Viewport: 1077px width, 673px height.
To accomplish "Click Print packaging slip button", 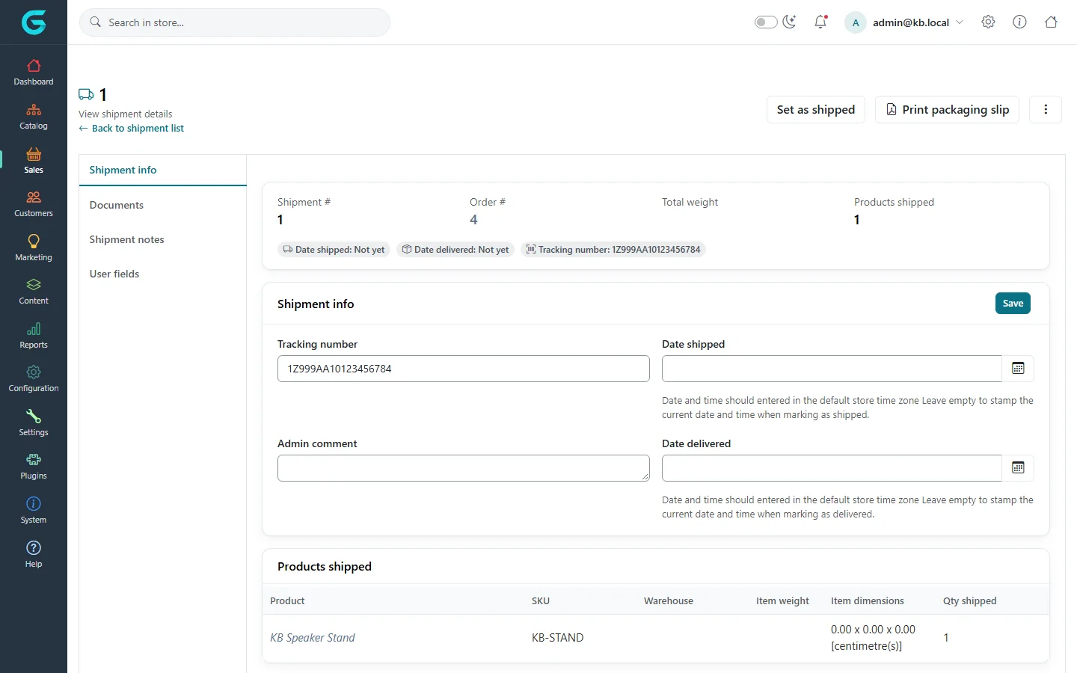I will (947, 109).
